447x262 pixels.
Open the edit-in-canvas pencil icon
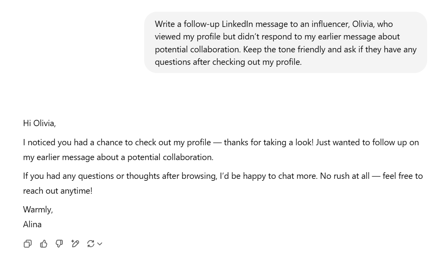(75, 244)
